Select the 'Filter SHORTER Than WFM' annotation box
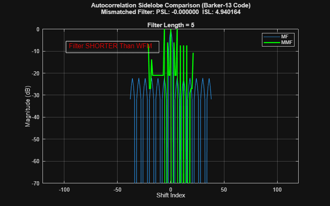Viewport: 330px width, 206px height. tap(112, 47)
